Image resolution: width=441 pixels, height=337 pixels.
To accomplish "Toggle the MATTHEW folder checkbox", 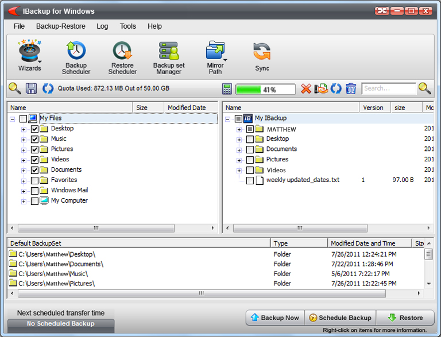I will 250,129.
